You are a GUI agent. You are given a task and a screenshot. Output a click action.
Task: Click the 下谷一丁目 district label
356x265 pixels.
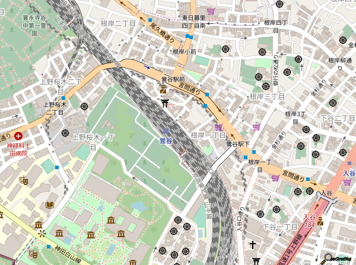tap(280, 227)
